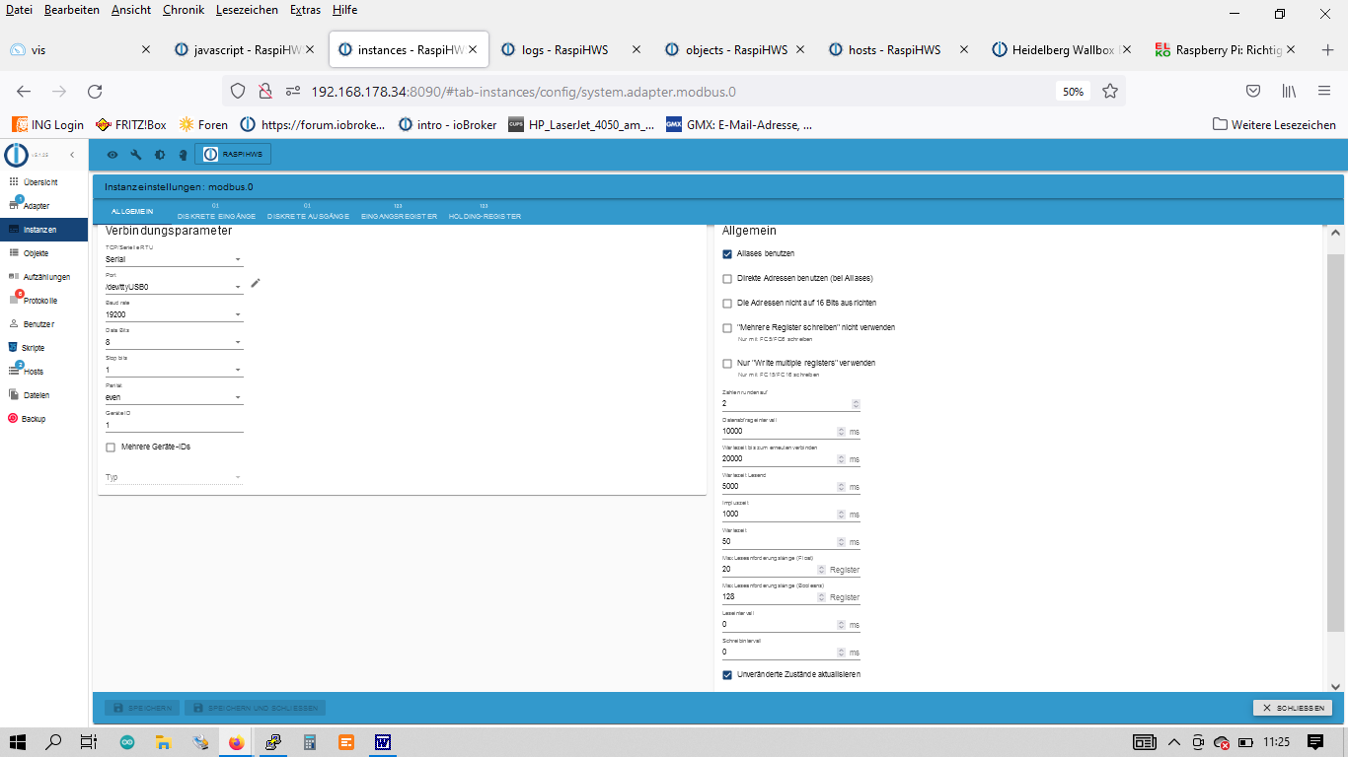Click the browser address bar URL
The image size is (1348, 757).
(523, 92)
